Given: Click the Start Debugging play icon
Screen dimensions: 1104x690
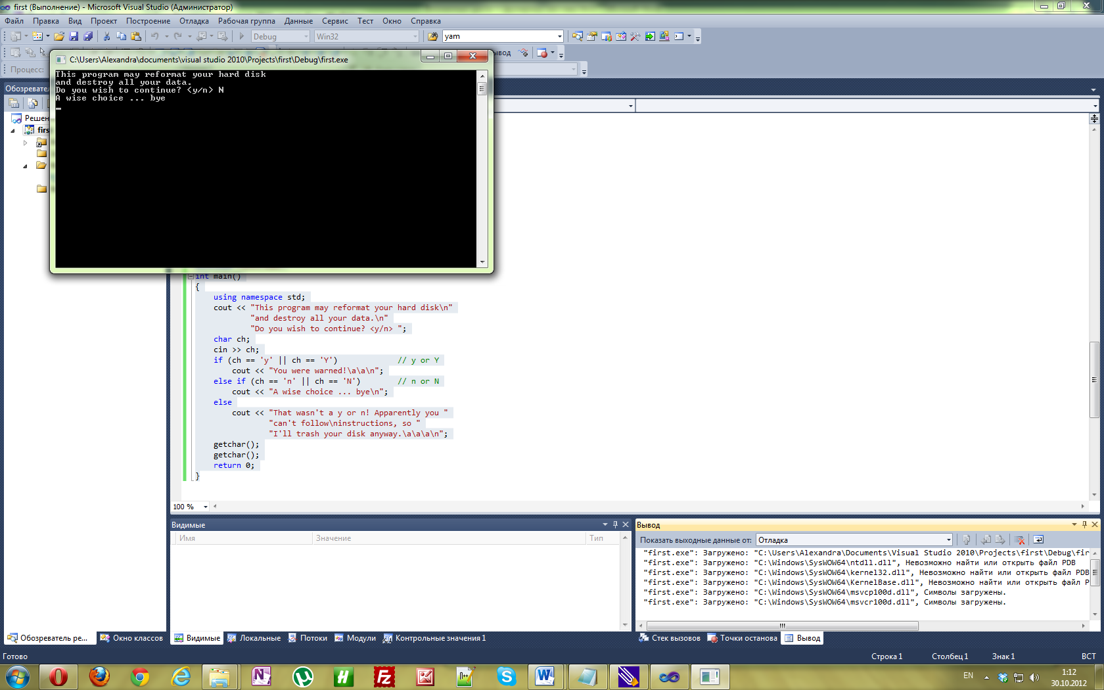Looking at the screenshot, I should (x=241, y=37).
